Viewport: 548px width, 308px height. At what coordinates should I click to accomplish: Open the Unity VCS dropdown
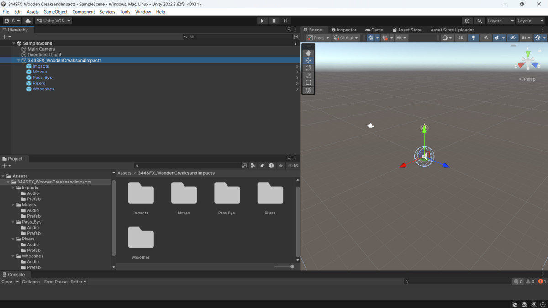54,21
